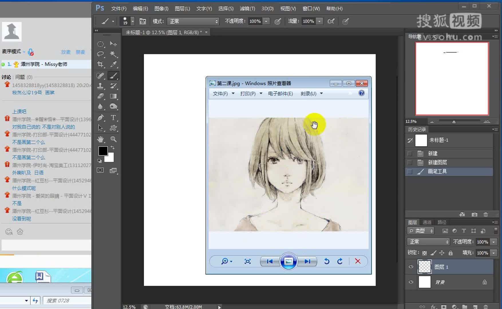Select the Crop tool
The width and height of the screenshot is (502, 309).
pos(100,64)
